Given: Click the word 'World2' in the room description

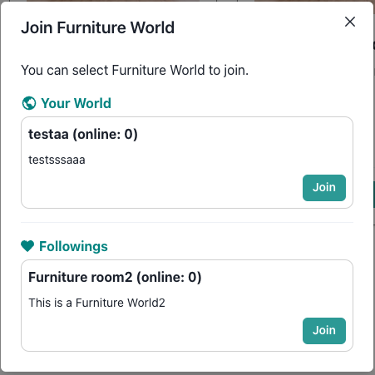Looking at the screenshot, I should coord(146,303).
